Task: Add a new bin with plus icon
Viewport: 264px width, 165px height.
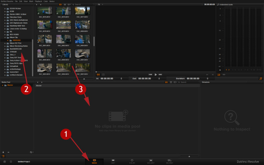Action: tap(3, 152)
